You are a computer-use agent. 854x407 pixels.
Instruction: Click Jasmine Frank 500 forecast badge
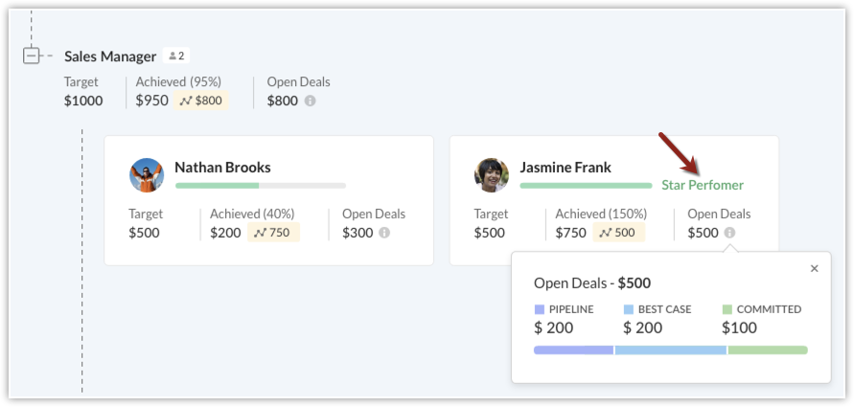(618, 233)
